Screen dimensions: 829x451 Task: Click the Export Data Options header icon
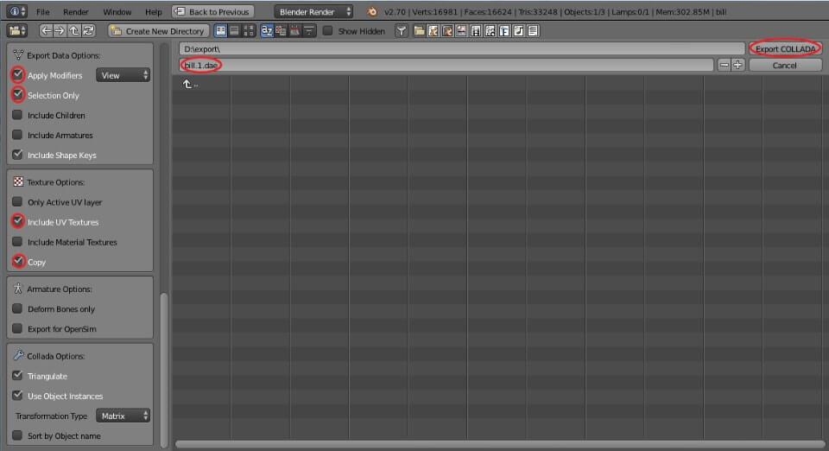coord(18,55)
